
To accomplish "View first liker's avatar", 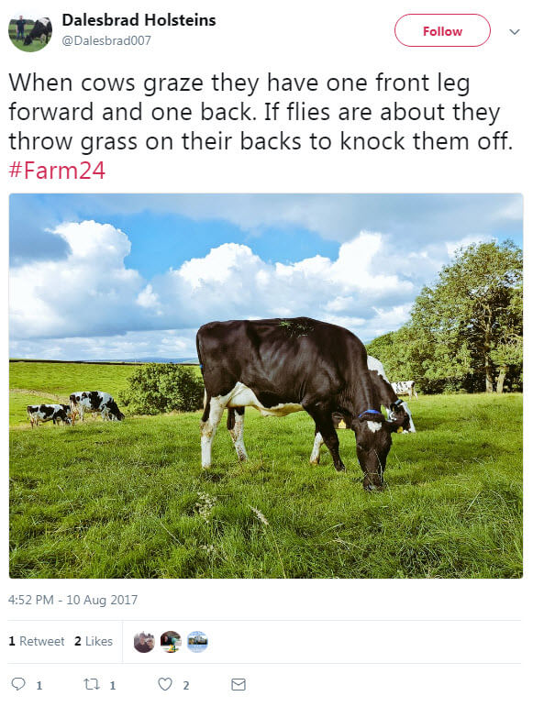I will (x=144, y=642).
